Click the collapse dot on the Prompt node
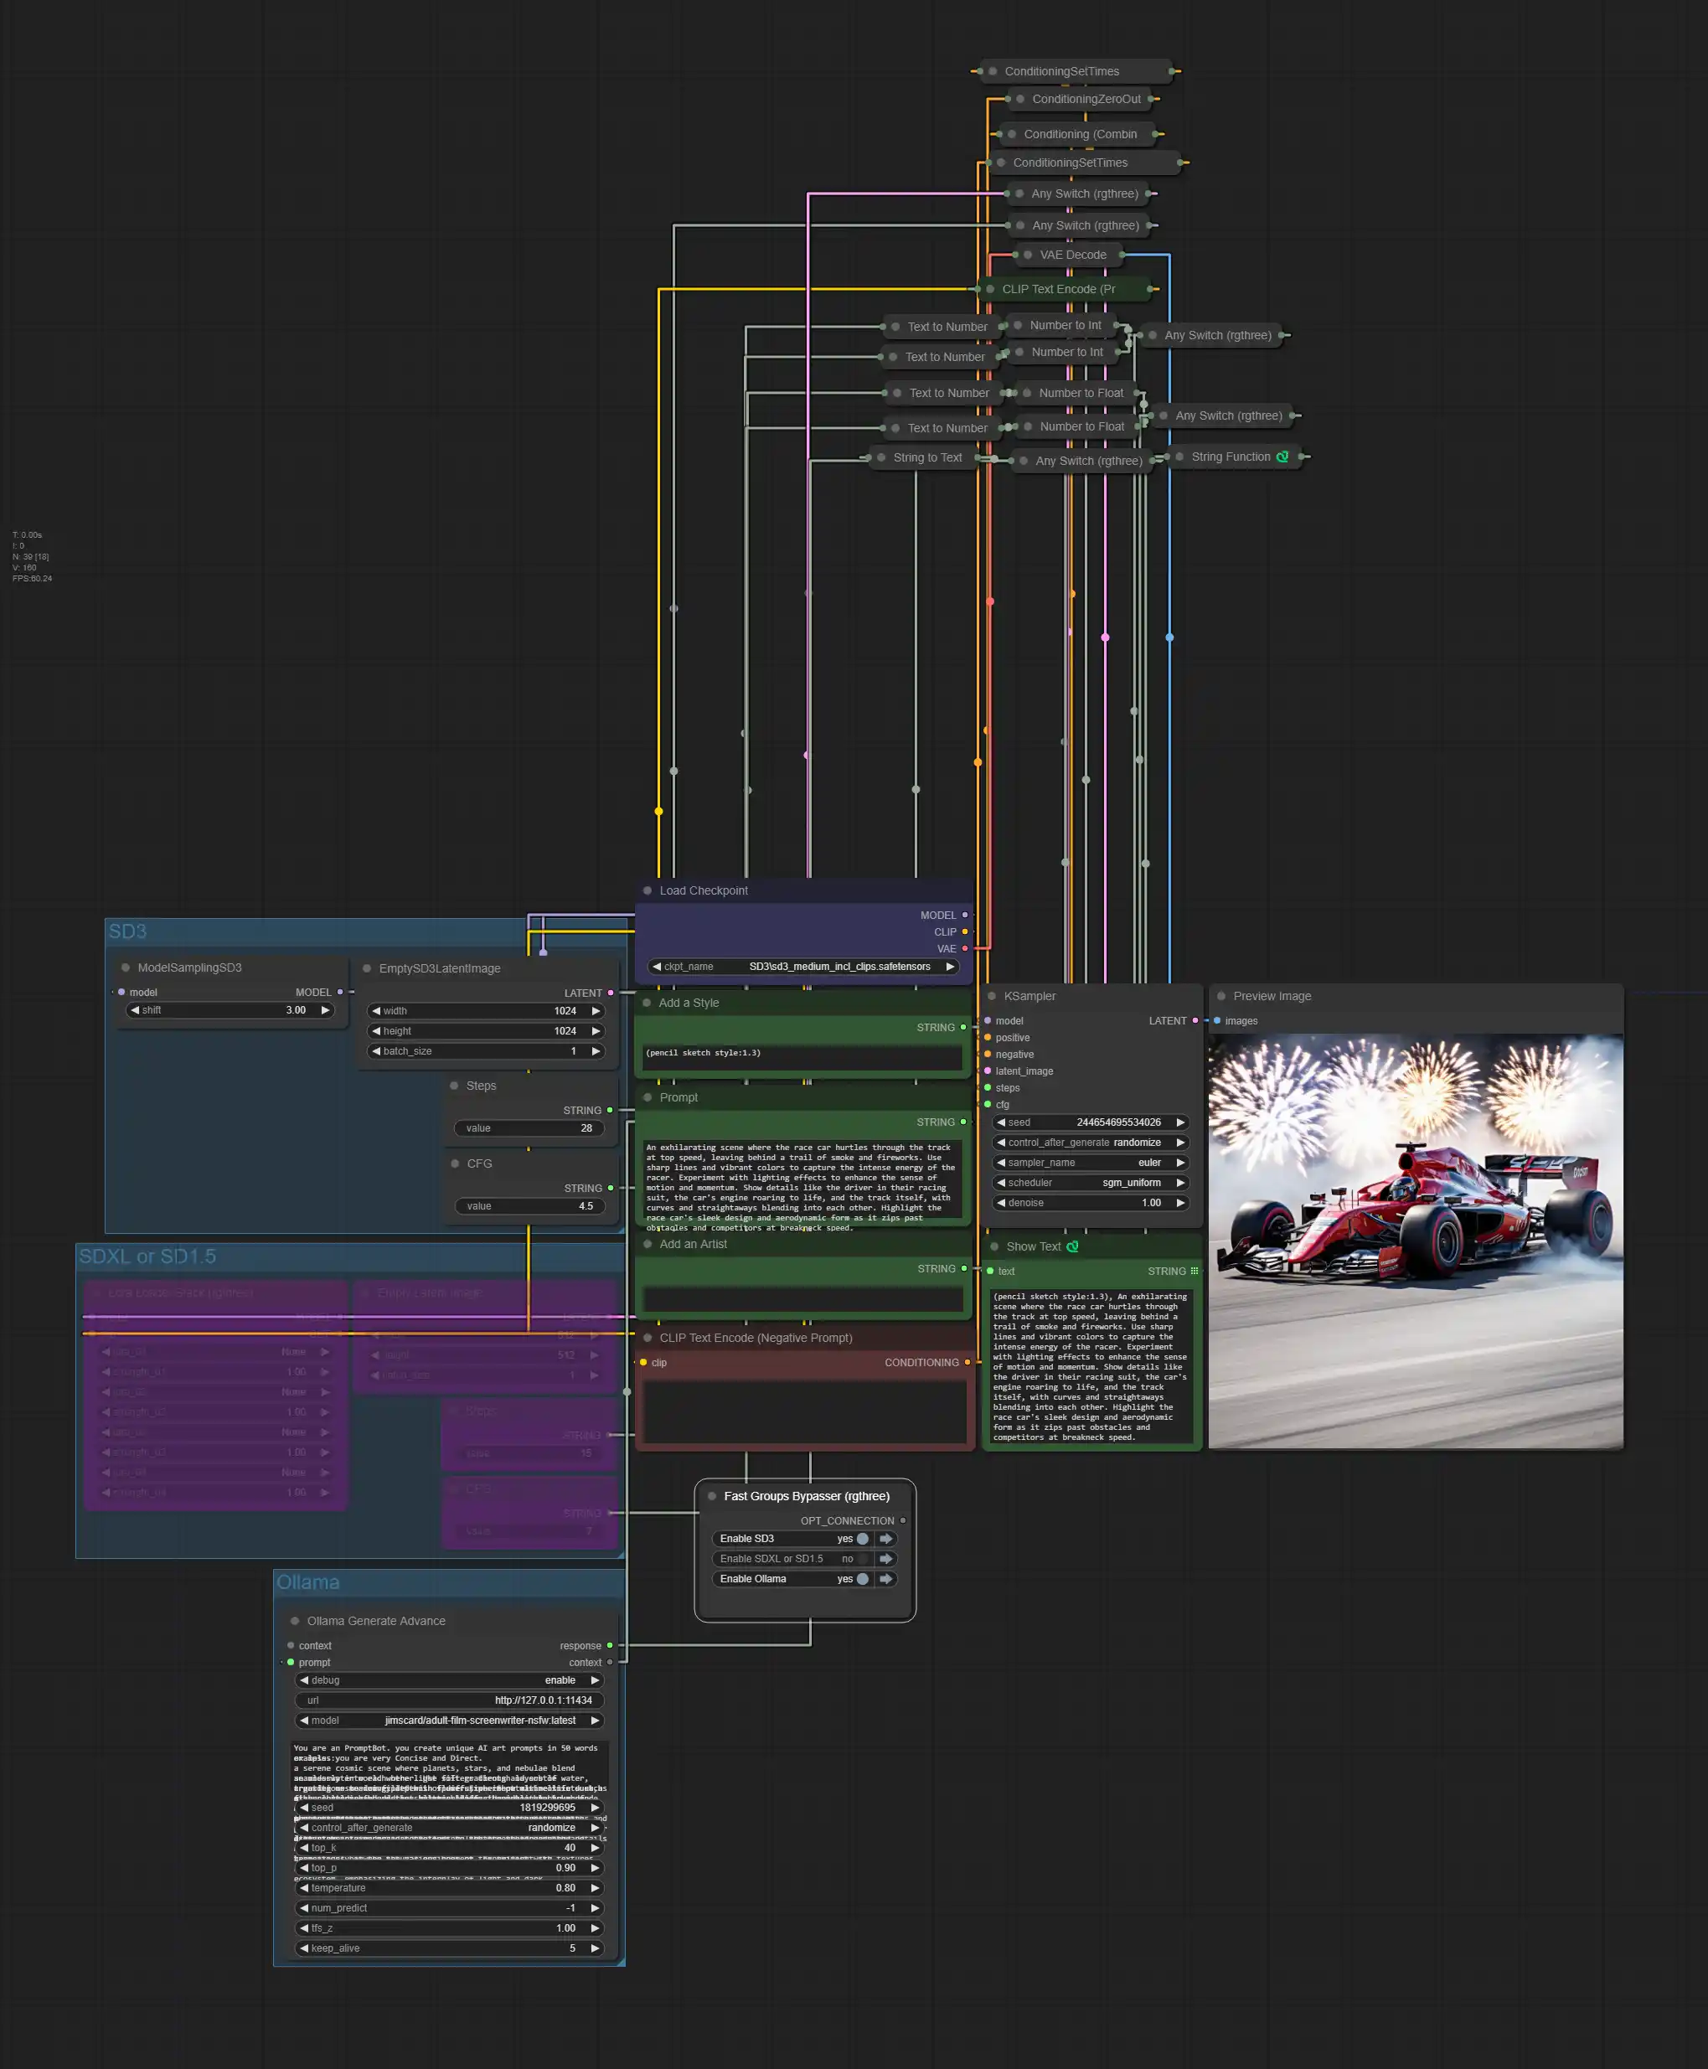This screenshot has width=1708, height=2069. coord(648,1097)
